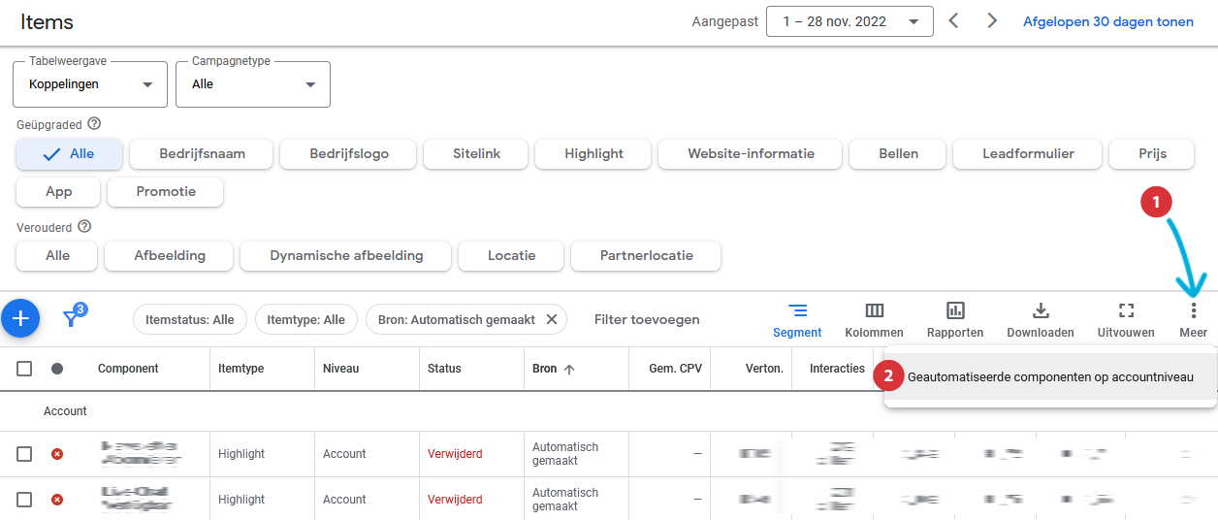Click the blue plus add button
This screenshot has height=520, width=1218.
(20, 318)
